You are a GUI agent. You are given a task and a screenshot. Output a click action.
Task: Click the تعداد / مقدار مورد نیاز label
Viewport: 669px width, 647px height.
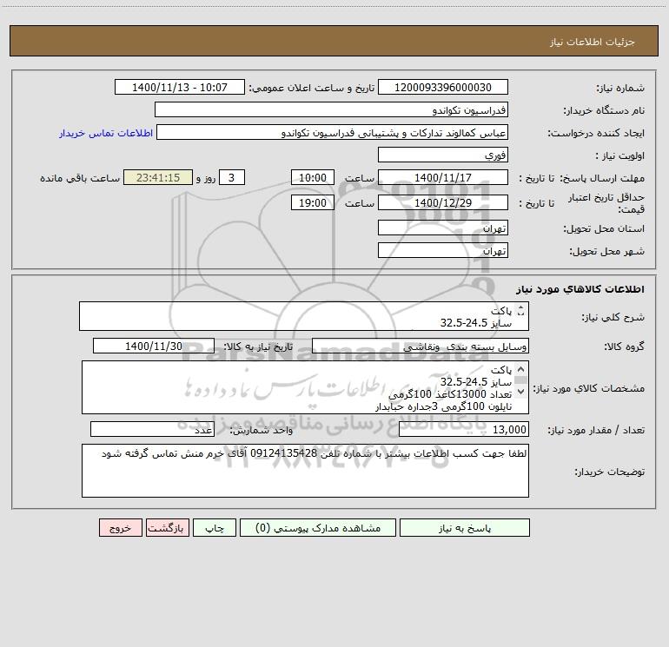click(596, 431)
